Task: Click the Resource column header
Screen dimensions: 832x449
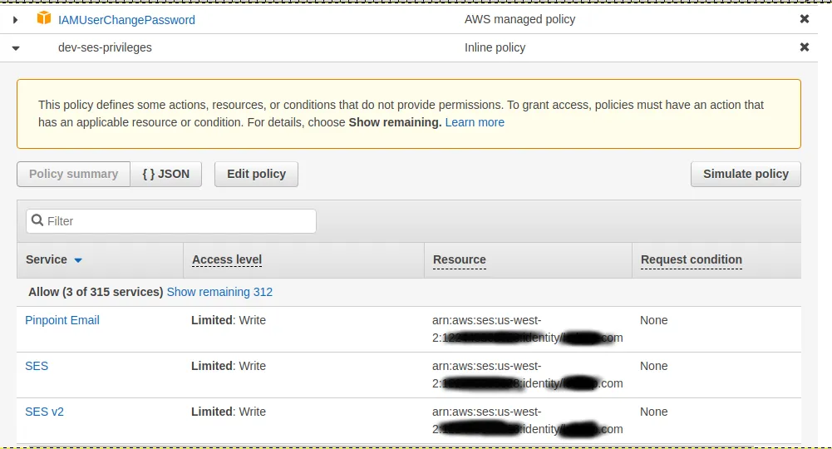Action: [460, 259]
